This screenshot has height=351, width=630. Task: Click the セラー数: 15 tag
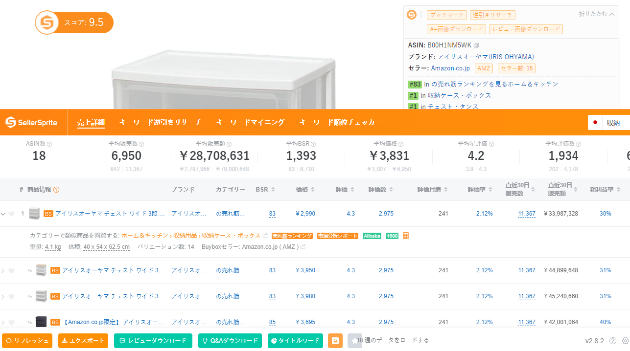(516, 68)
